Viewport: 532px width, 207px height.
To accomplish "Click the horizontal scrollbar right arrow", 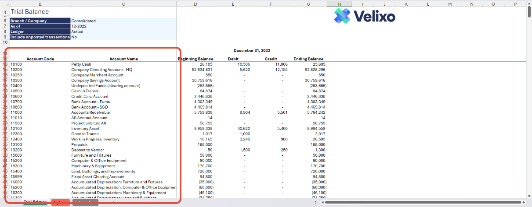I will point(523,203).
